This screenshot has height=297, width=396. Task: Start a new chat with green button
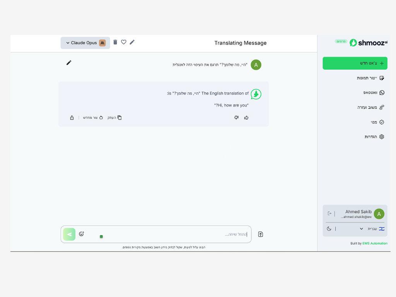click(x=355, y=63)
